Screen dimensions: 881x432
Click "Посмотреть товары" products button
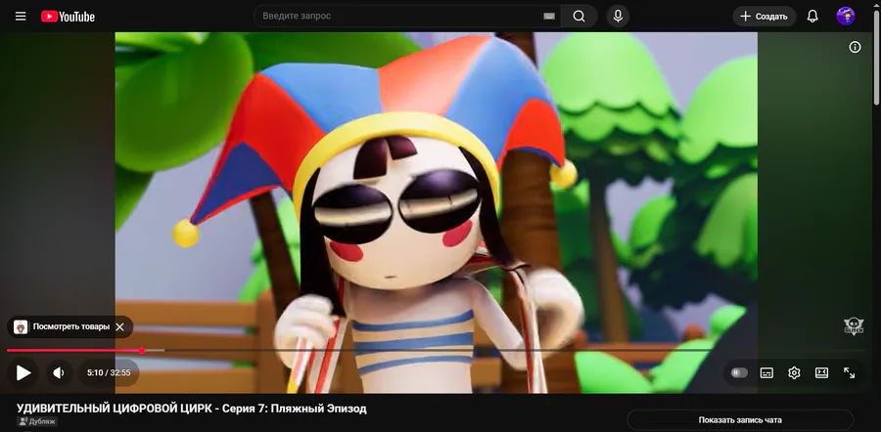click(x=71, y=326)
